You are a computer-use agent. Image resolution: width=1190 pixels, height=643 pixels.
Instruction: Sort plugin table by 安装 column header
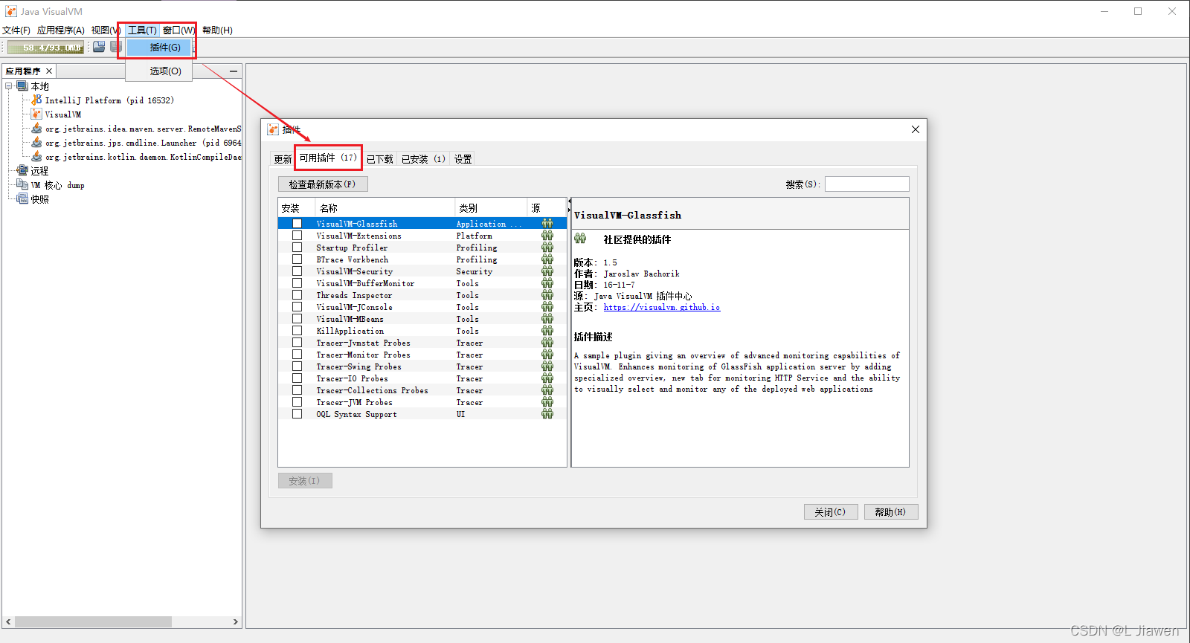pyautogui.click(x=296, y=207)
